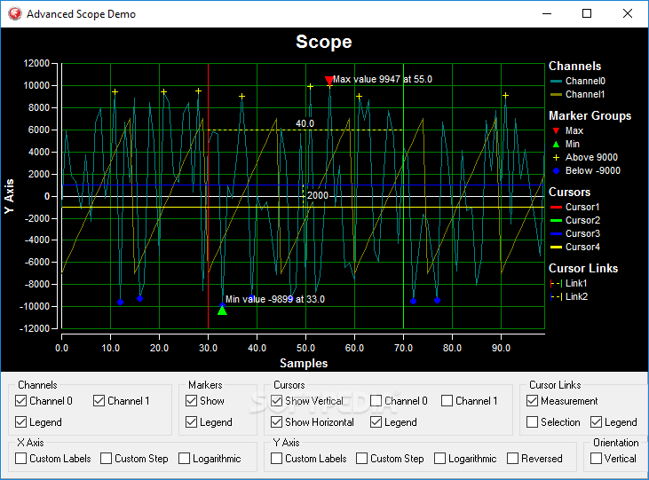Click the Link1 legend icon
This screenshot has height=480, width=649.
coord(556,283)
